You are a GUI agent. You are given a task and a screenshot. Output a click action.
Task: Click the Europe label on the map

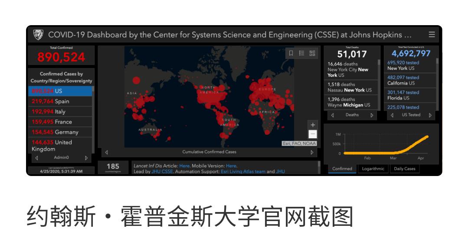pyautogui.click(x=267, y=89)
